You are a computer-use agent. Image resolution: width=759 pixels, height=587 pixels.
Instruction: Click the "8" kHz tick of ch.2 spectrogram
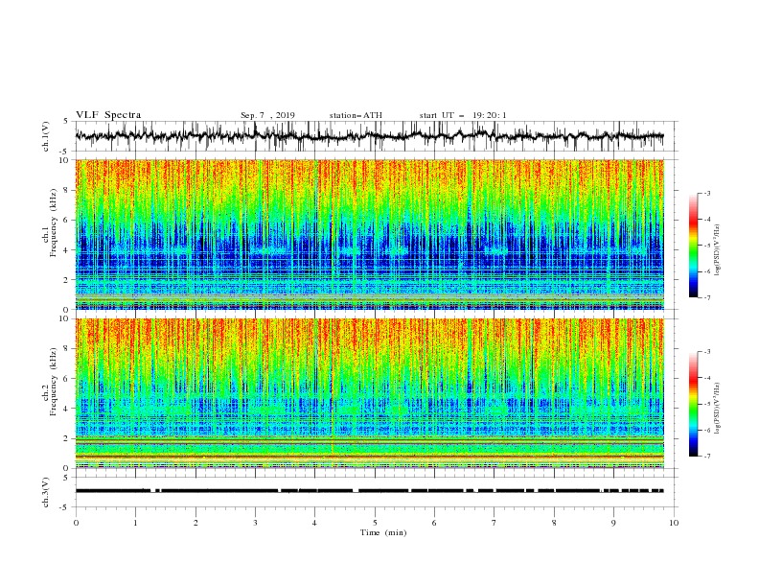pos(67,349)
